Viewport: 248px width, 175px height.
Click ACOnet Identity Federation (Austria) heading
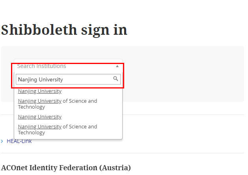coord(66,167)
